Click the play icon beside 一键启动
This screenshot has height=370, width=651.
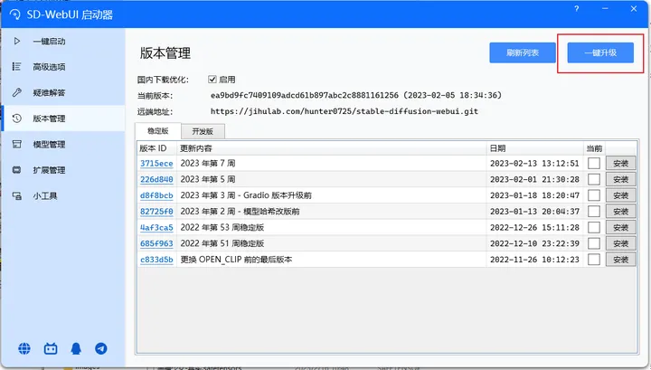click(16, 41)
